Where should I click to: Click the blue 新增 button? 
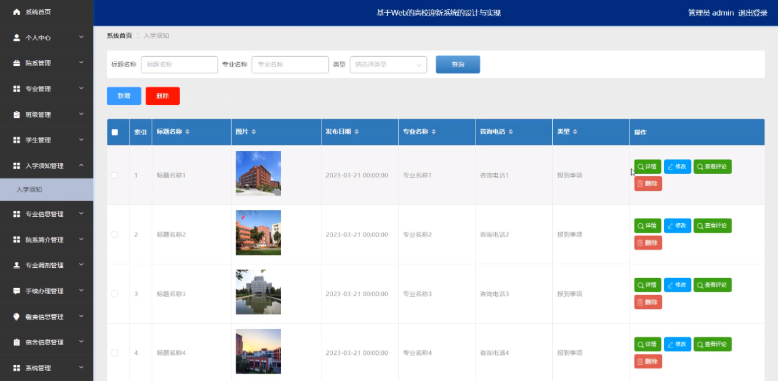pos(124,96)
